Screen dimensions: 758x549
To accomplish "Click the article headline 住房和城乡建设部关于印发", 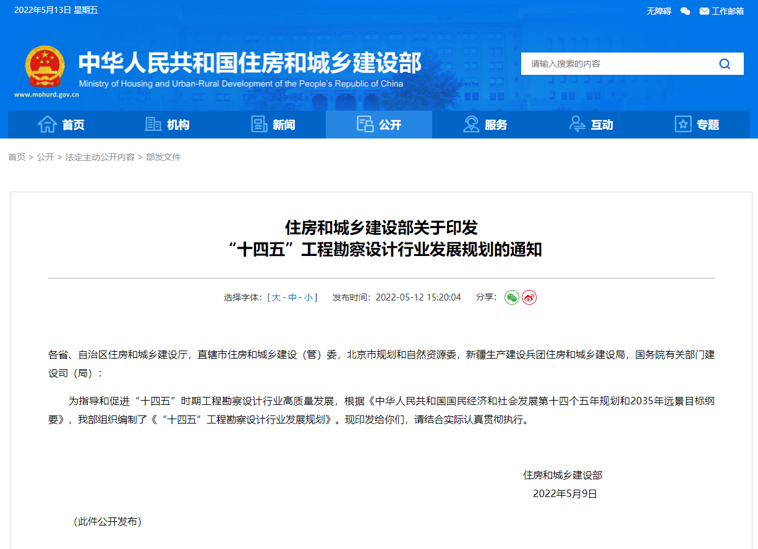I will 381,228.
